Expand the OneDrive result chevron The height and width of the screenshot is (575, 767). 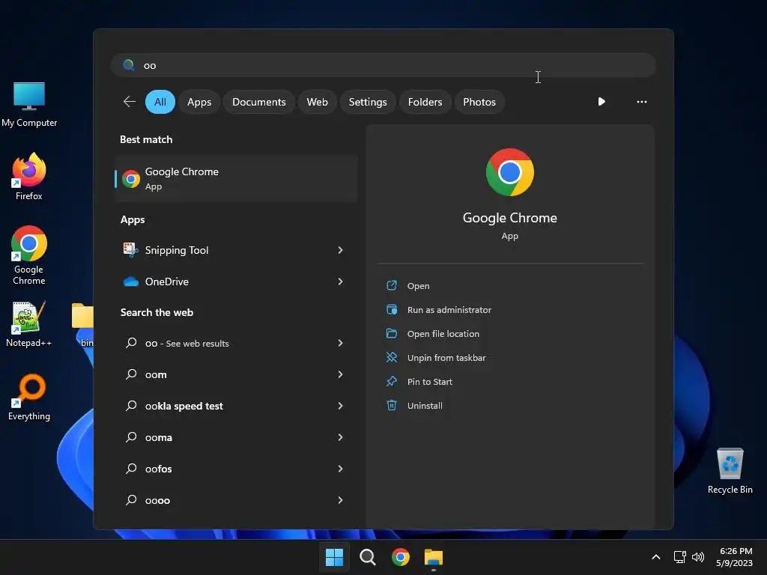pyautogui.click(x=341, y=282)
